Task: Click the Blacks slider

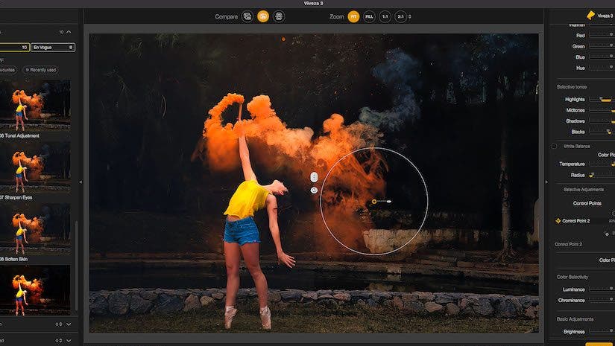Action: pos(602,132)
